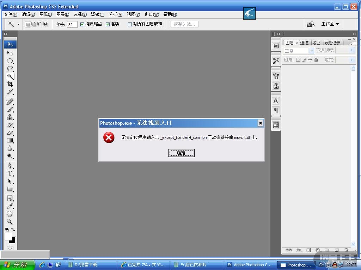Toggle lock transparent pixels in Layers panel
Image resolution: width=361 pixels, height=270 pixels.
coord(298,60)
